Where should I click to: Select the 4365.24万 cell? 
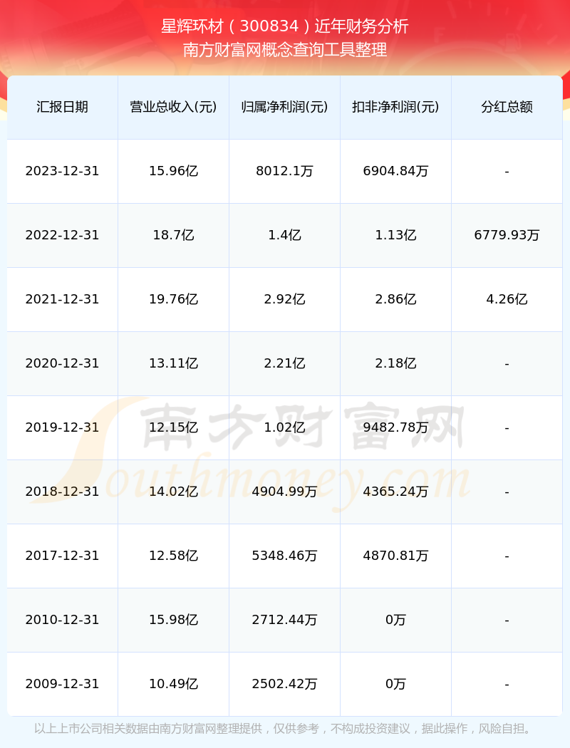396,492
